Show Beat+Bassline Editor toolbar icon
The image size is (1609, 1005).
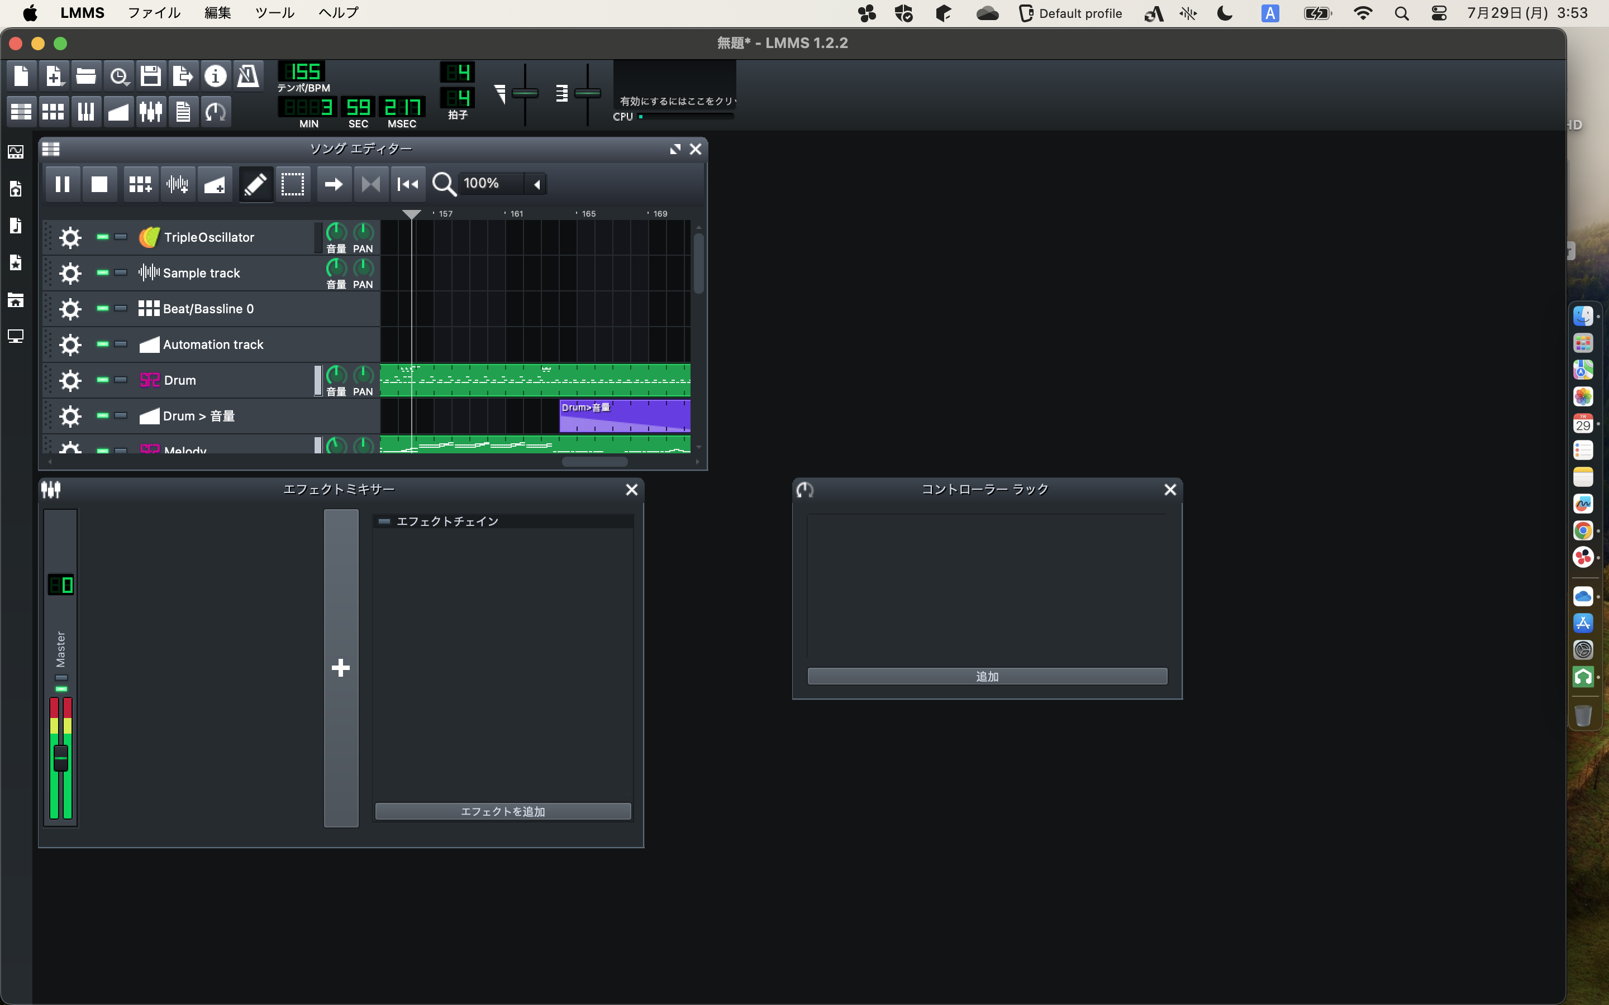coord(53,112)
